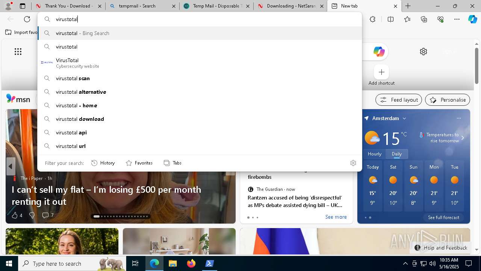Open the page settings gear icon
This screenshot has width=481, height=271.
click(424, 52)
